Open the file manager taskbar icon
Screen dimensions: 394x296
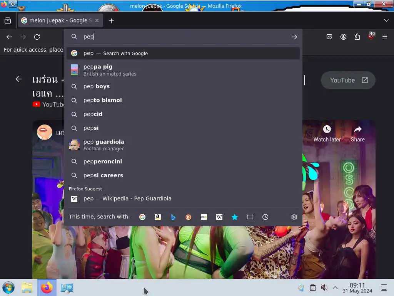27,288
